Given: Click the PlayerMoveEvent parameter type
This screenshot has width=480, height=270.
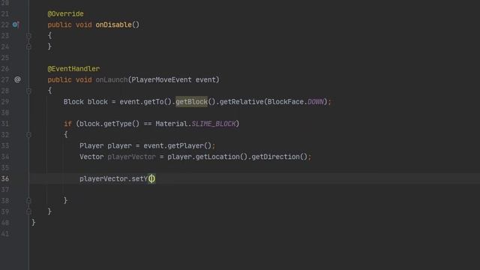Looking at the screenshot, I should (161, 80).
